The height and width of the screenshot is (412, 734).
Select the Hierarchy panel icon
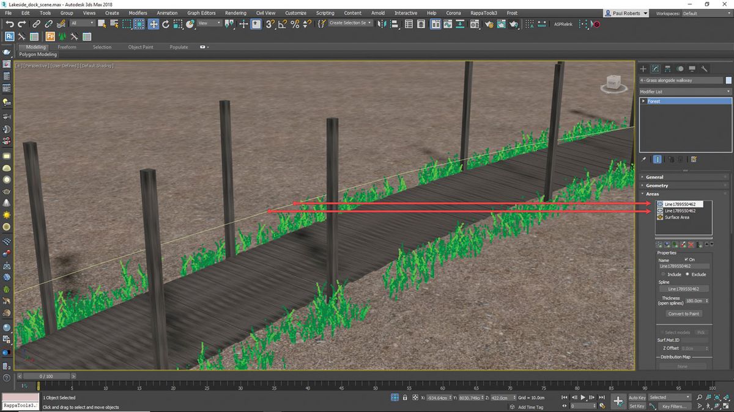667,69
